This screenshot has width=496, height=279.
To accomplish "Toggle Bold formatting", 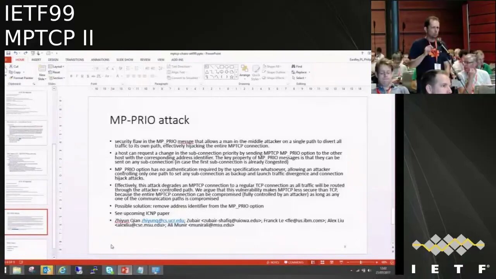I will (71, 76).
